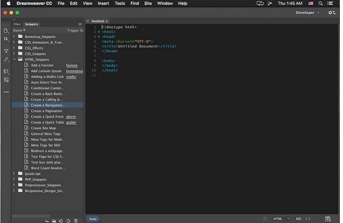Screen dimensions: 343x223
Task: Toggle Insert mode INS indicator
Action: click(x=298, y=219)
